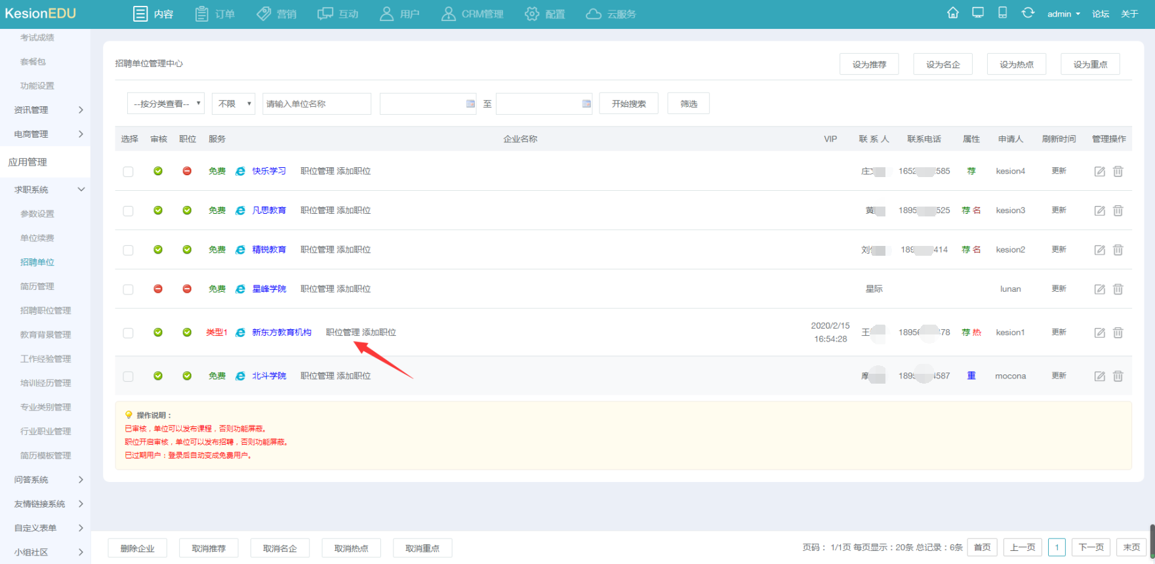
Task: Toggle audit status of 北斗学院
Action: (x=158, y=376)
